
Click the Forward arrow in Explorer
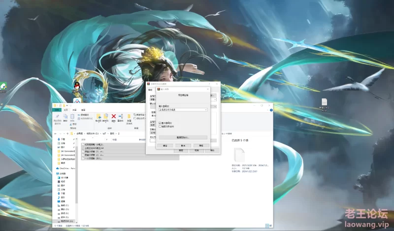tap(60, 133)
